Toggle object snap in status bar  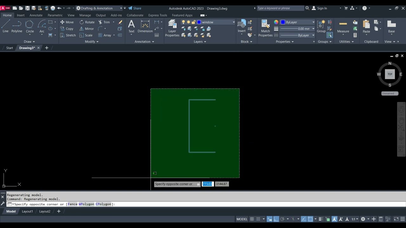(310, 219)
